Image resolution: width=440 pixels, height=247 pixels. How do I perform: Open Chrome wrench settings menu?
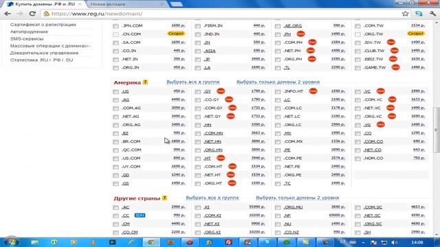tap(432, 14)
